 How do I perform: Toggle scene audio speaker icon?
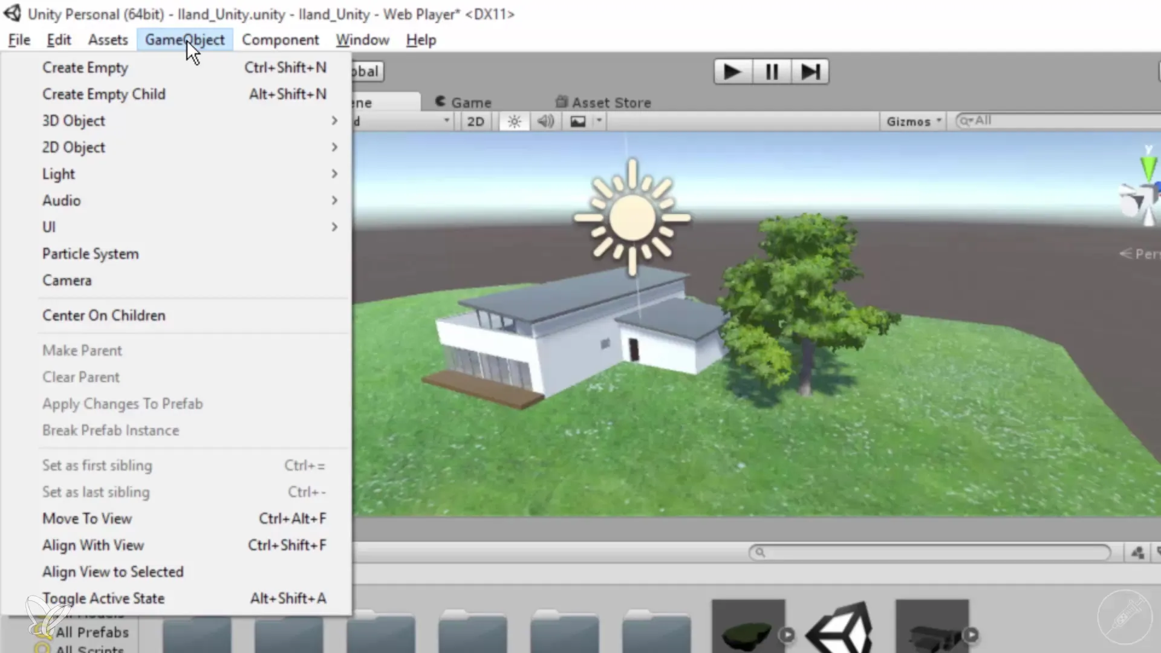[545, 122]
